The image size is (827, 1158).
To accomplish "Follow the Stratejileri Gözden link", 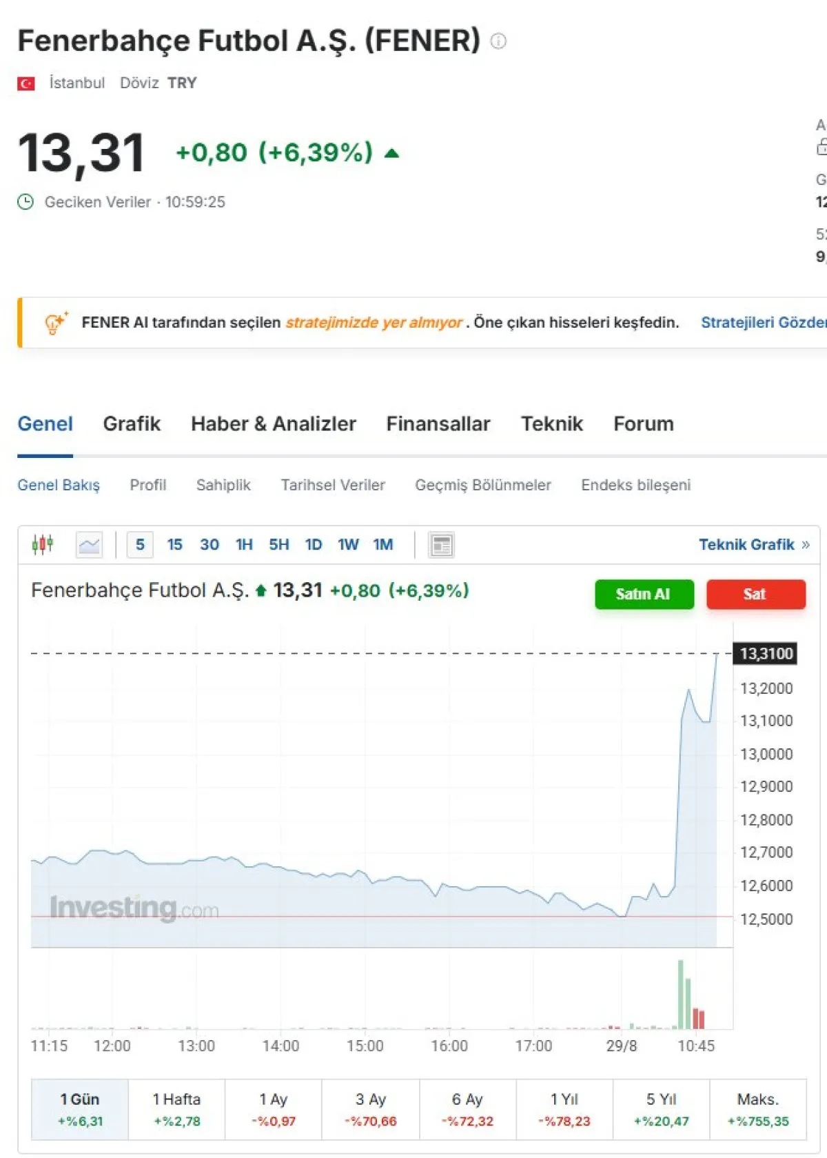I will (x=763, y=323).
